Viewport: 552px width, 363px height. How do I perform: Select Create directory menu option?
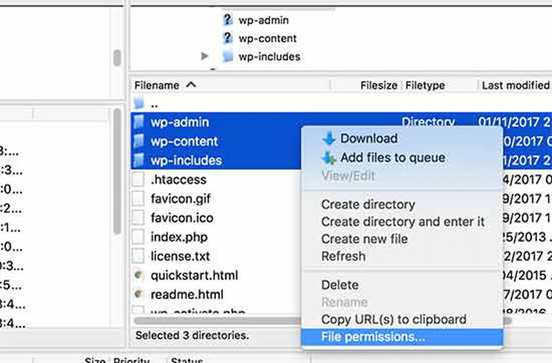[367, 205]
